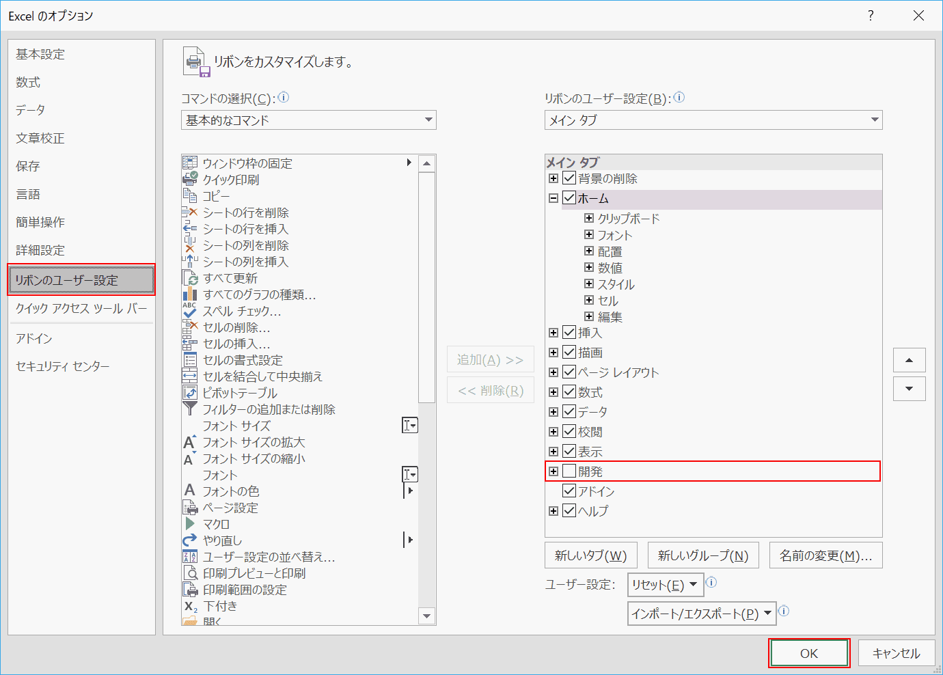Click the フィルターの追加または削除 funnel icon
Viewport: 943px width, 675px height.
[190, 409]
